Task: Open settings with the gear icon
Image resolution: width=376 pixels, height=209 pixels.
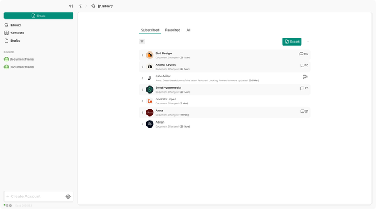Action: (x=68, y=196)
